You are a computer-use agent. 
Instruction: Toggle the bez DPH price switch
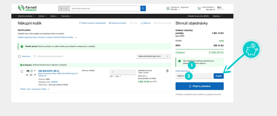coord(219,7)
